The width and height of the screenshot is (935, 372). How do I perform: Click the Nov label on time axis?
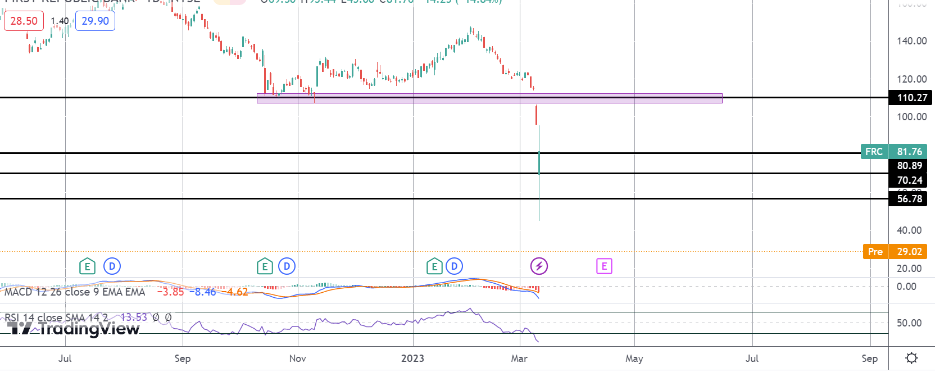(298, 359)
